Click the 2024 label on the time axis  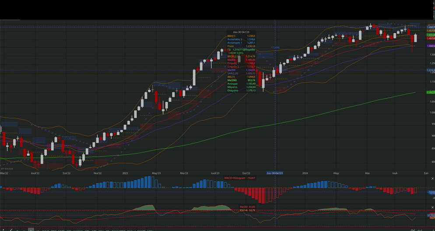(305, 173)
